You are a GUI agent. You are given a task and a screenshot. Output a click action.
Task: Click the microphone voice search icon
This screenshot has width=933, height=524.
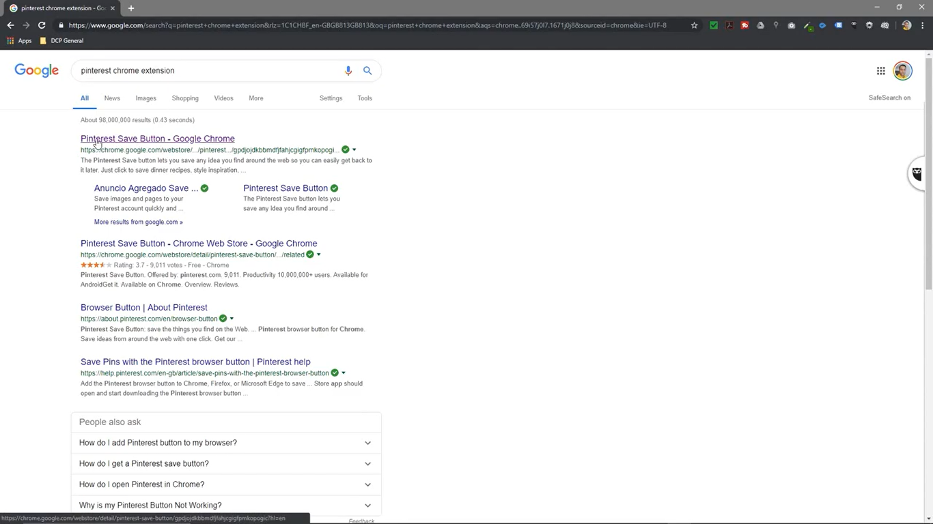pyautogui.click(x=348, y=71)
